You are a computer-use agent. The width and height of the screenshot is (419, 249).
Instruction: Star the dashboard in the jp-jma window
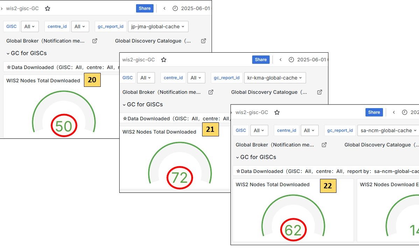click(48, 8)
